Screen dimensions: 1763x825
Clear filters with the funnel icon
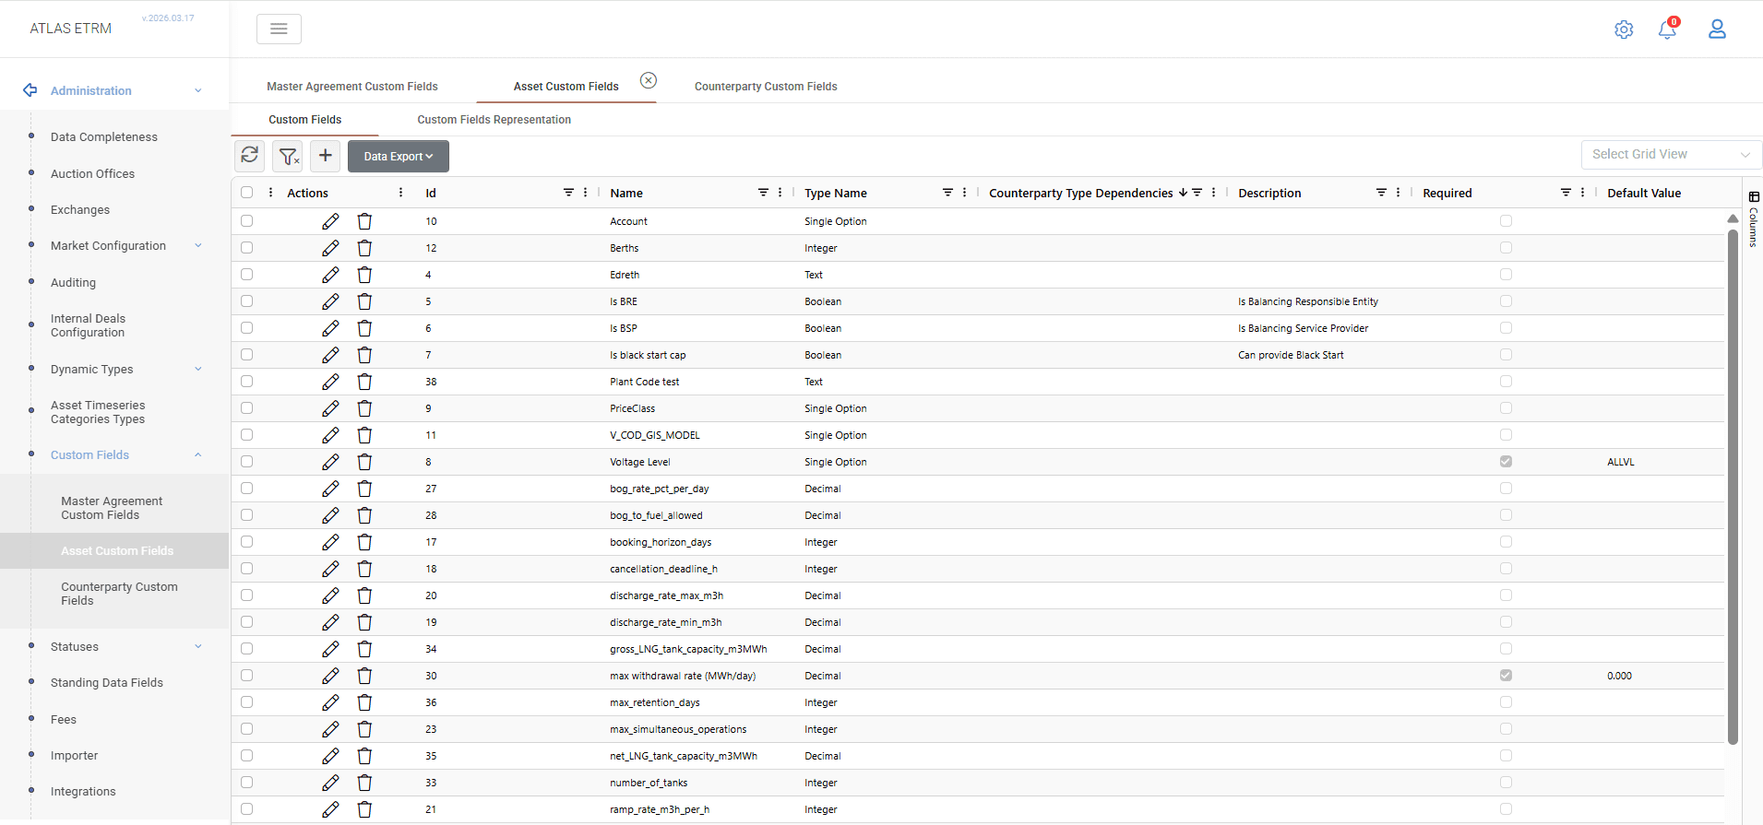pos(288,156)
